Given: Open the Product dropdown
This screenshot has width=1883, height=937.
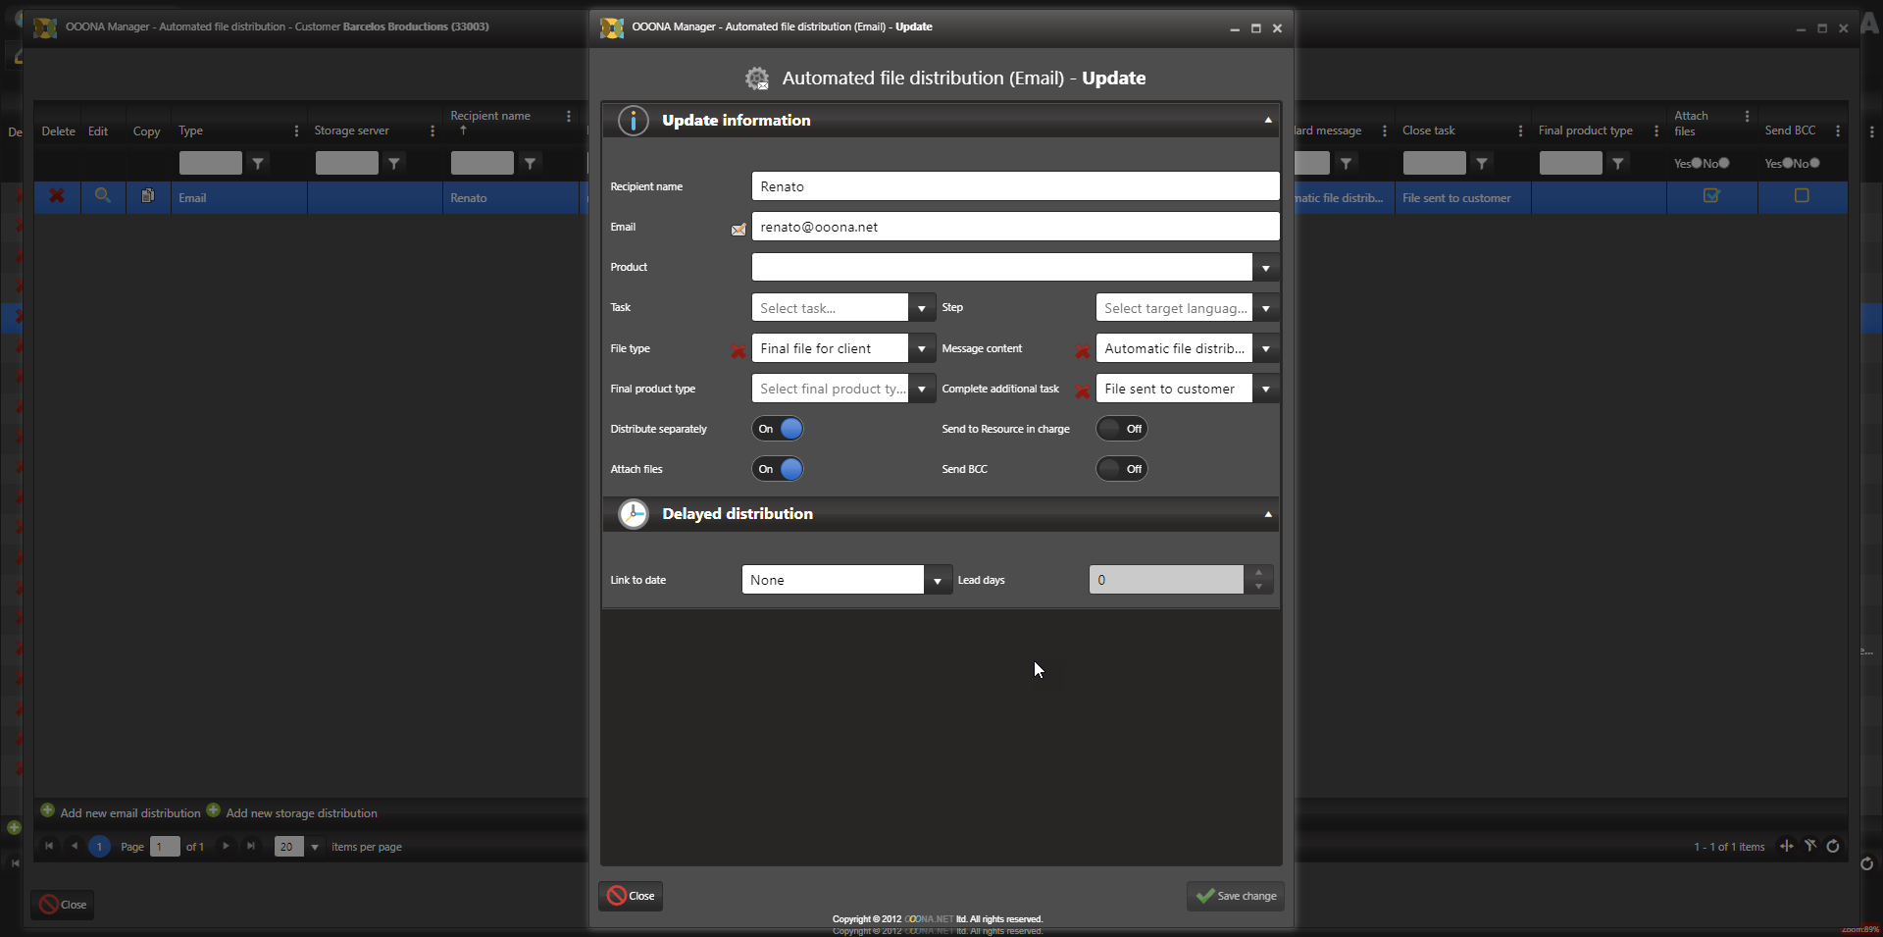Looking at the screenshot, I should (x=1265, y=268).
